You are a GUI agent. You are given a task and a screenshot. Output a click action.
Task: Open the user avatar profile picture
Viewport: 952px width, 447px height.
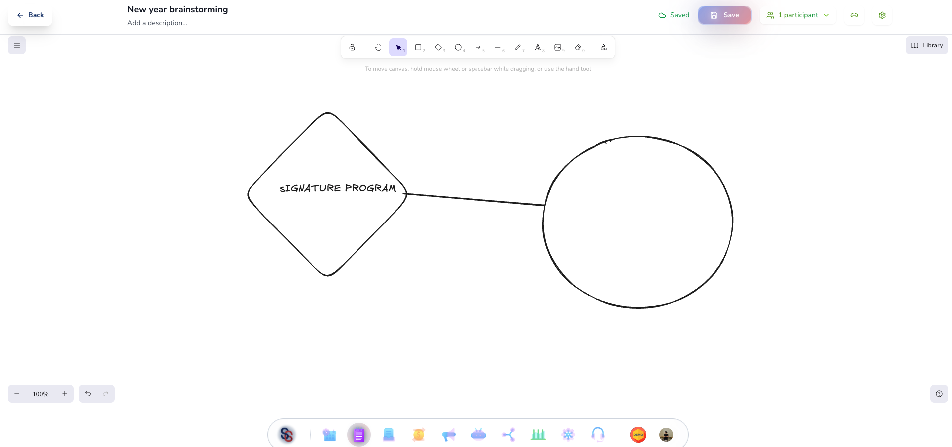pyautogui.click(x=666, y=435)
